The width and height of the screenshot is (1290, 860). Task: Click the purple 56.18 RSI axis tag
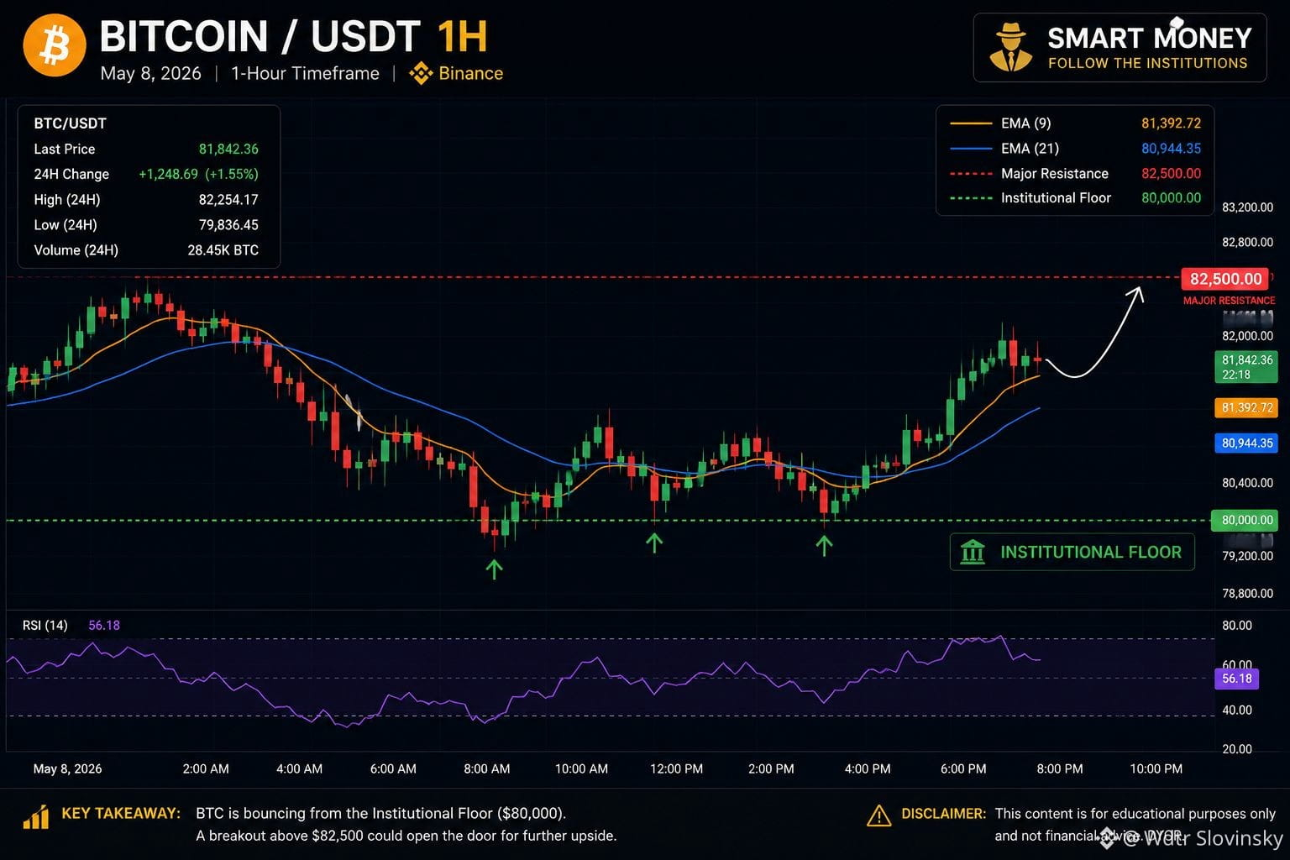coord(1236,679)
